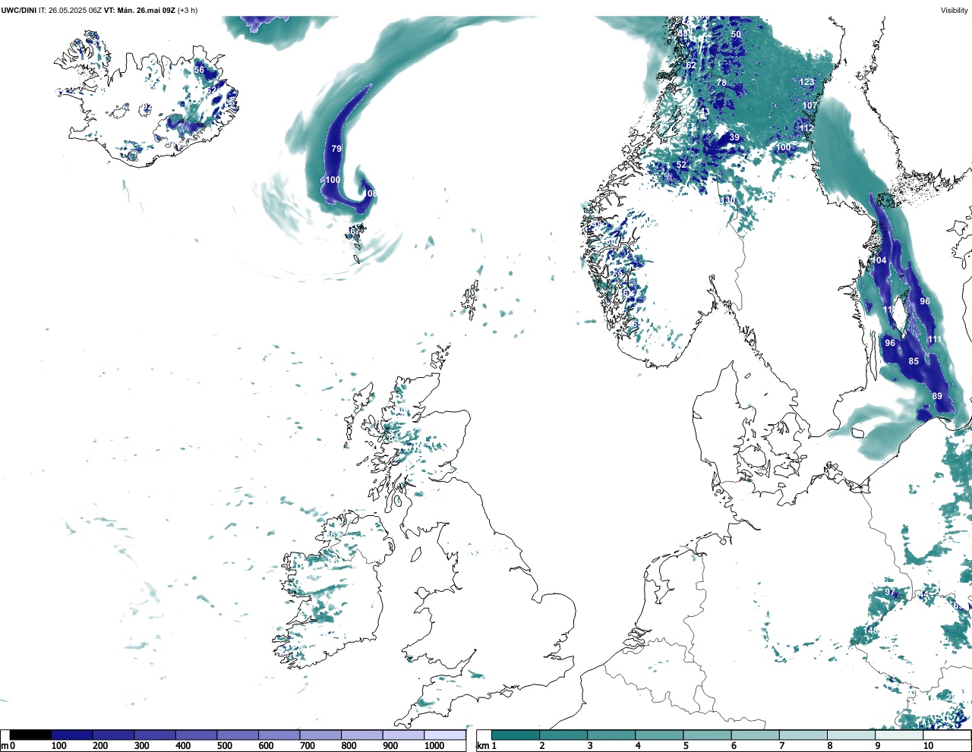Click the '50' value near the top edge
The width and height of the screenshot is (972, 752).
click(736, 34)
